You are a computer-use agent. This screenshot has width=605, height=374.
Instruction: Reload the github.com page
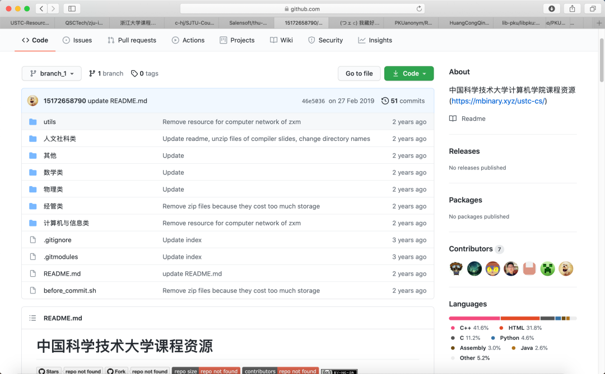coord(419,8)
